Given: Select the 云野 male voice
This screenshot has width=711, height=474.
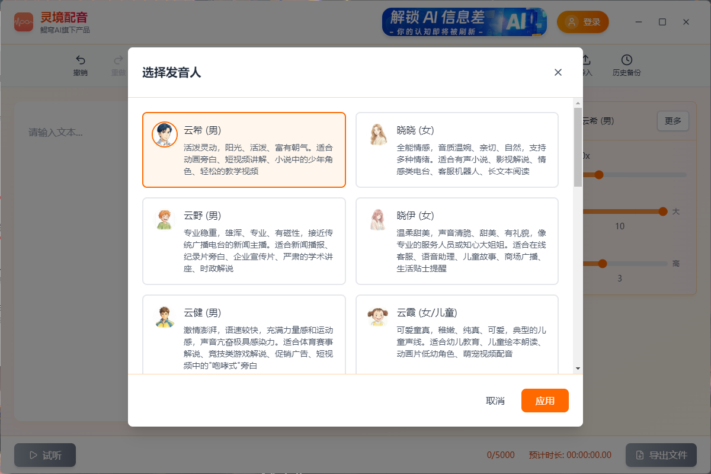Looking at the screenshot, I should point(244,240).
